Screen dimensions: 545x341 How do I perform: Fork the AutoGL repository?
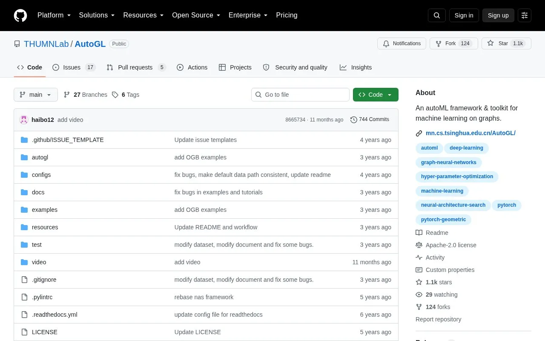454,43
